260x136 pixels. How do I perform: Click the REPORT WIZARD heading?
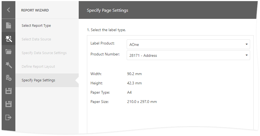(35, 10)
